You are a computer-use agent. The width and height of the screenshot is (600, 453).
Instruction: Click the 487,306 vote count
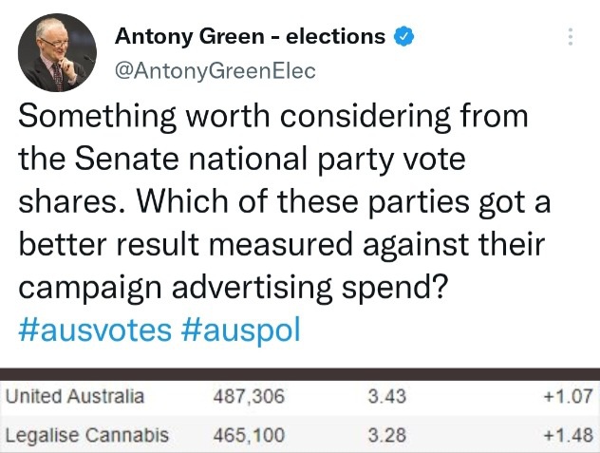click(x=251, y=396)
